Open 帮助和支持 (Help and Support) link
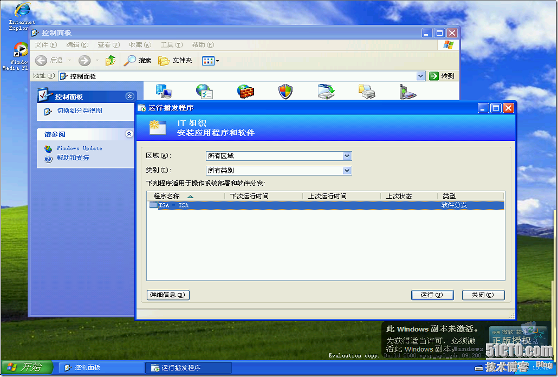Image resolution: width=558 pixels, height=377 pixels. point(73,158)
